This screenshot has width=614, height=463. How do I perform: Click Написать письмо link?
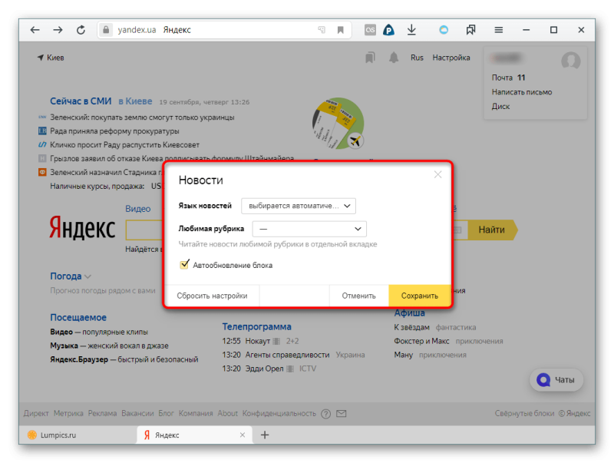(x=522, y=92)
